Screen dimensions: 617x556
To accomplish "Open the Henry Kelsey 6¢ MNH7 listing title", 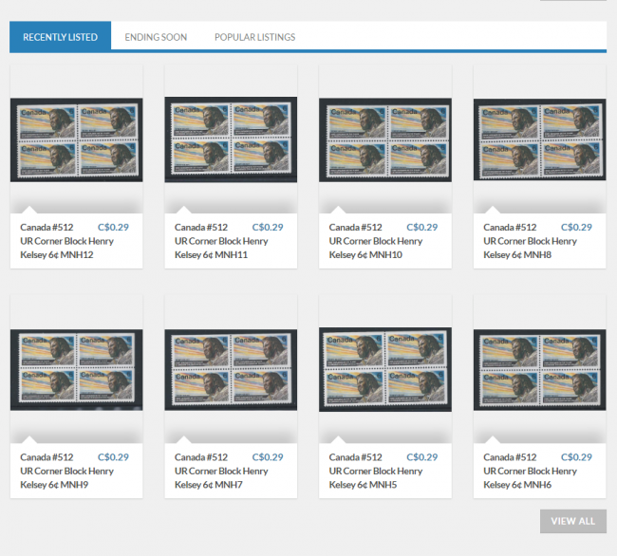I will [221, 471].
